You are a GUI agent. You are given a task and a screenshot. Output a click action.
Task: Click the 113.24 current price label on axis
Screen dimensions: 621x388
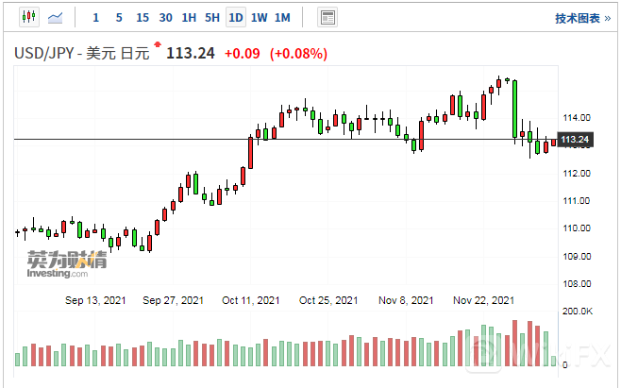(575, 141)
